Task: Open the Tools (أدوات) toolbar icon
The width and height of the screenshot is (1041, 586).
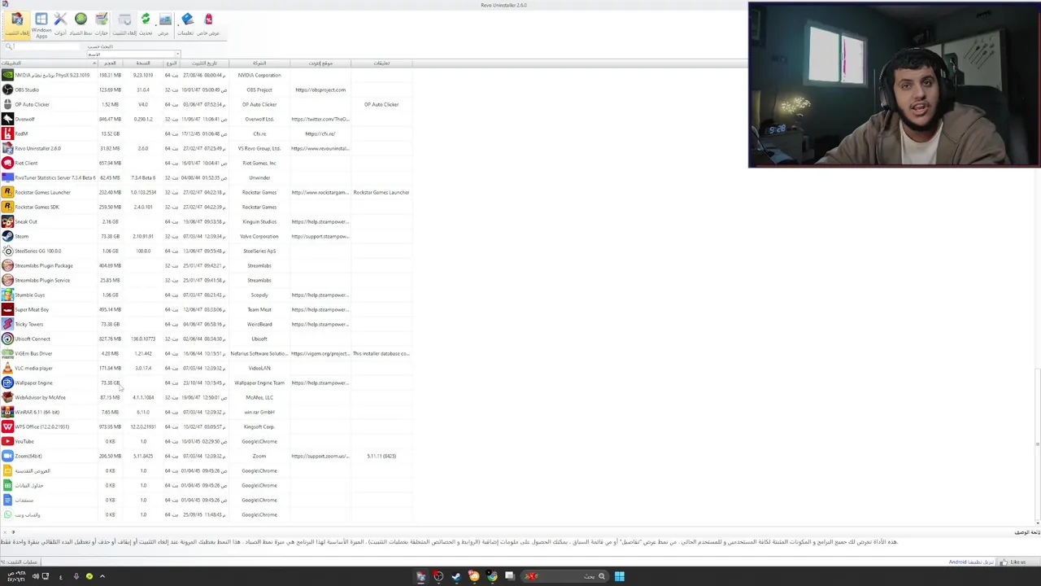Action: (x=60, y=24)
